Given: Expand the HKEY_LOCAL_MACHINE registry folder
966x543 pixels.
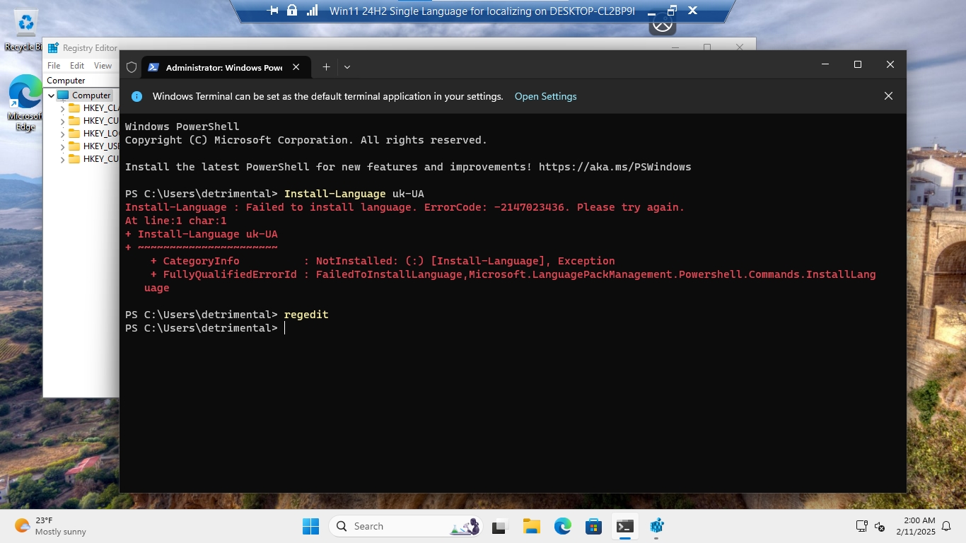Looking at the screenshot, I should click(62, 134).
